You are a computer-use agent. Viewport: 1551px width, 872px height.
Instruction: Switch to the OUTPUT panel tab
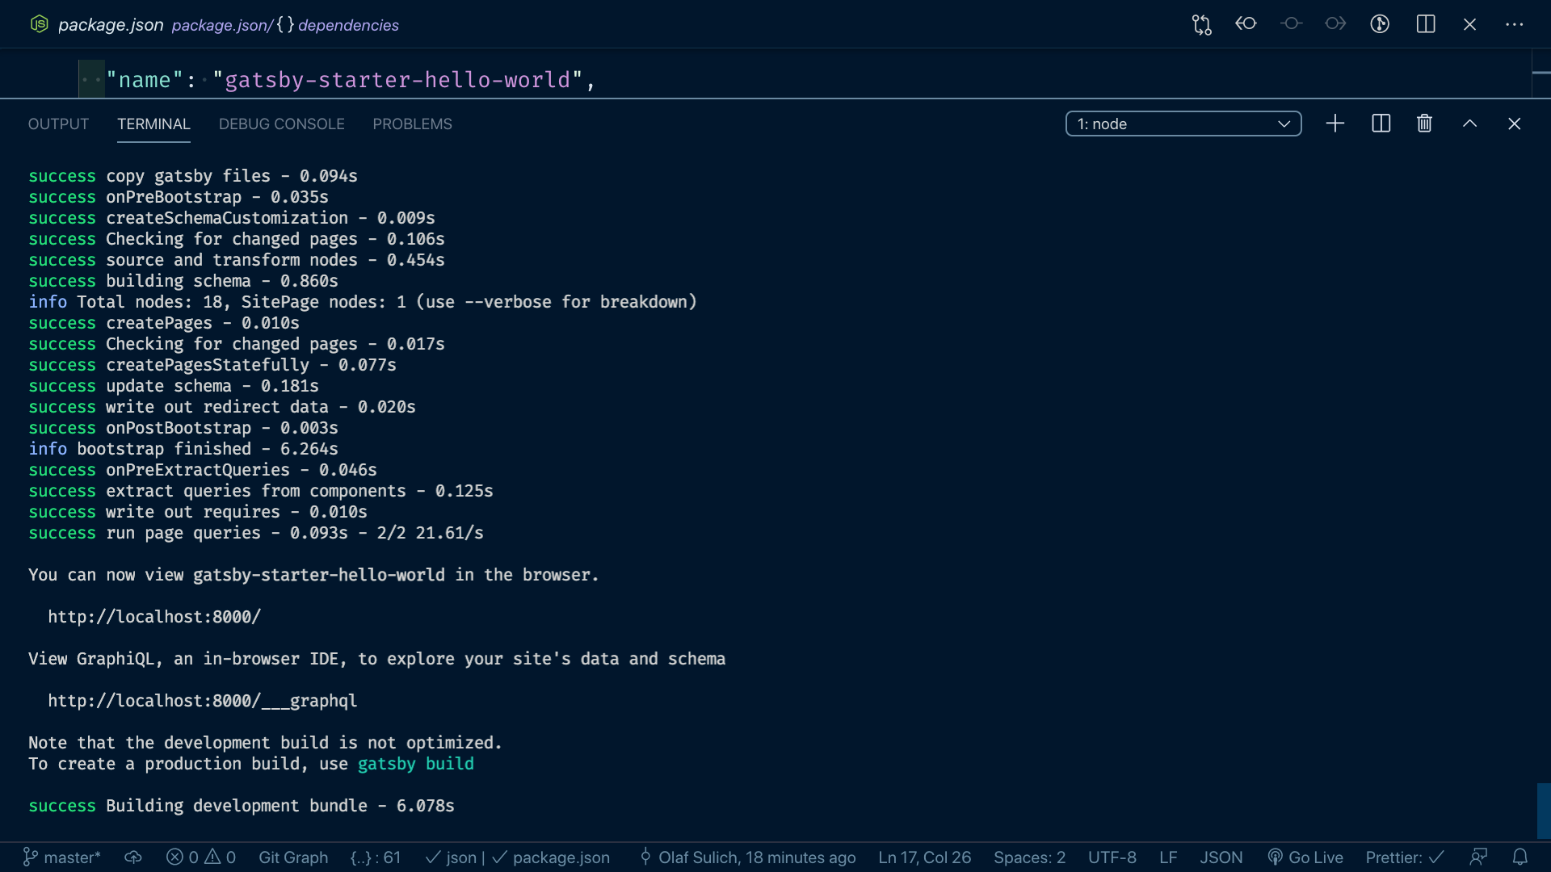click(58, 124)
